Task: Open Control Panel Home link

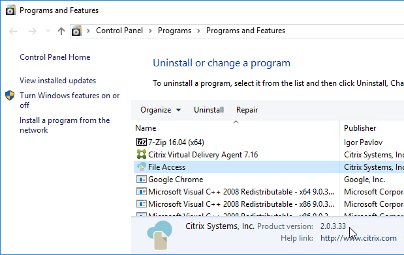Action: coord(55,57)
